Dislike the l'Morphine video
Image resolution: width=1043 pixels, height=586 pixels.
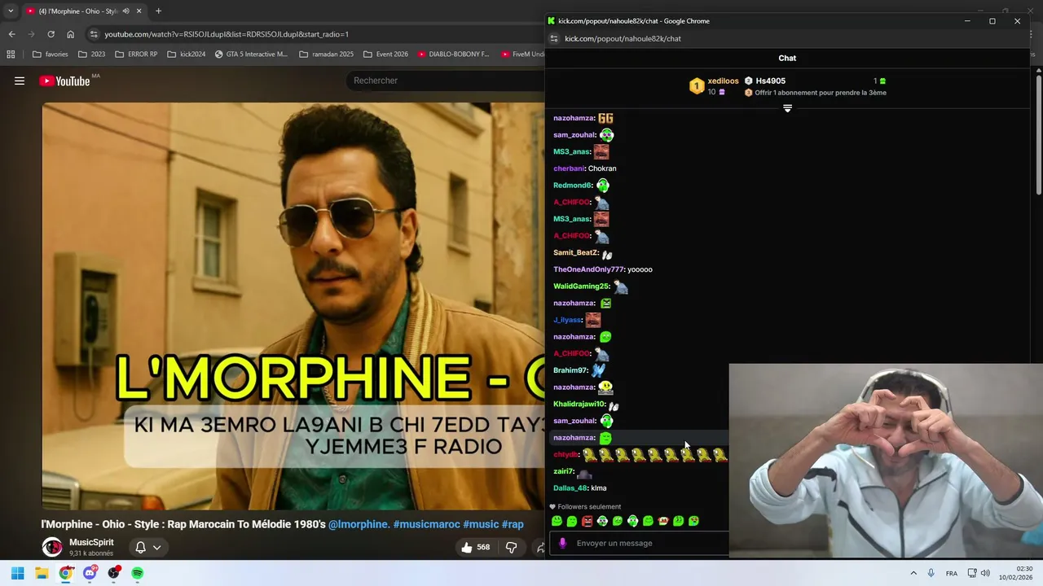[511, 548]
